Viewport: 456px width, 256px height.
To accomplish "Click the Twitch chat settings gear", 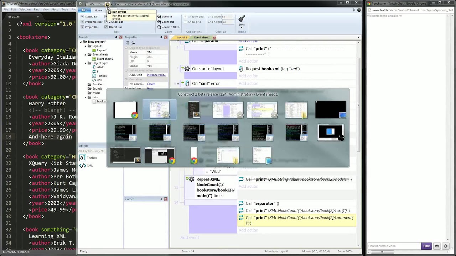I will coord(446,246).
